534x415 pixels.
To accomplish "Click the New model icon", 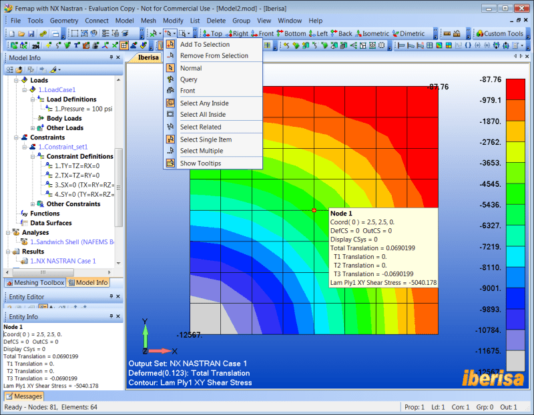I will click(12, 33).
